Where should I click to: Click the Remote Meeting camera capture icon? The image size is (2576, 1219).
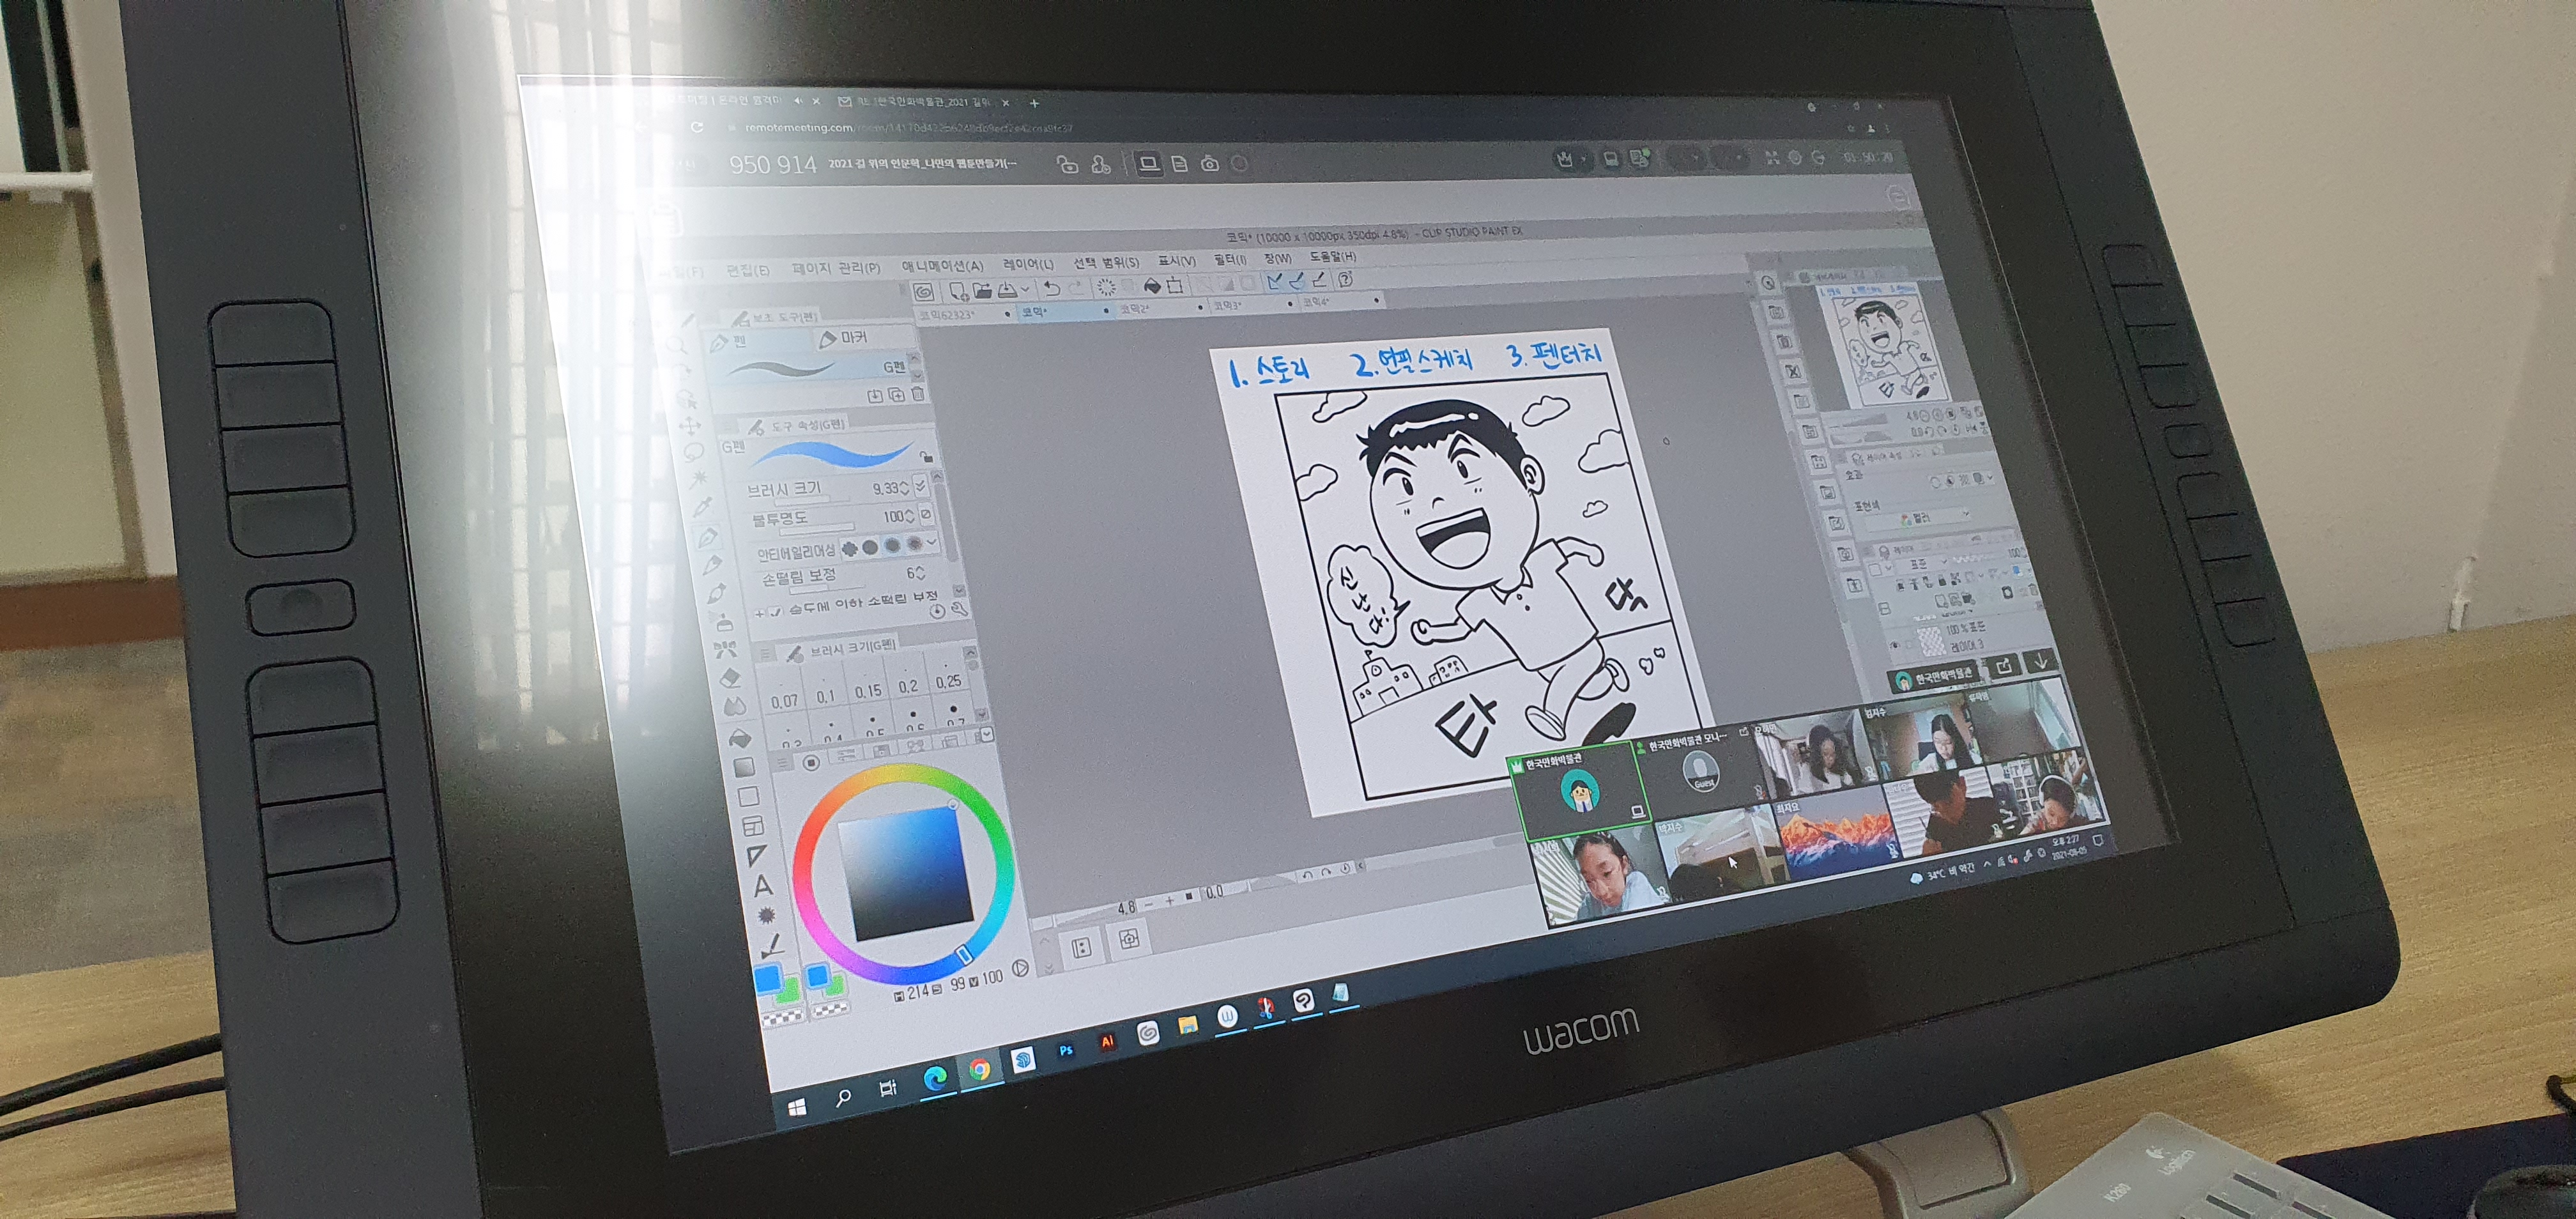1209,164
